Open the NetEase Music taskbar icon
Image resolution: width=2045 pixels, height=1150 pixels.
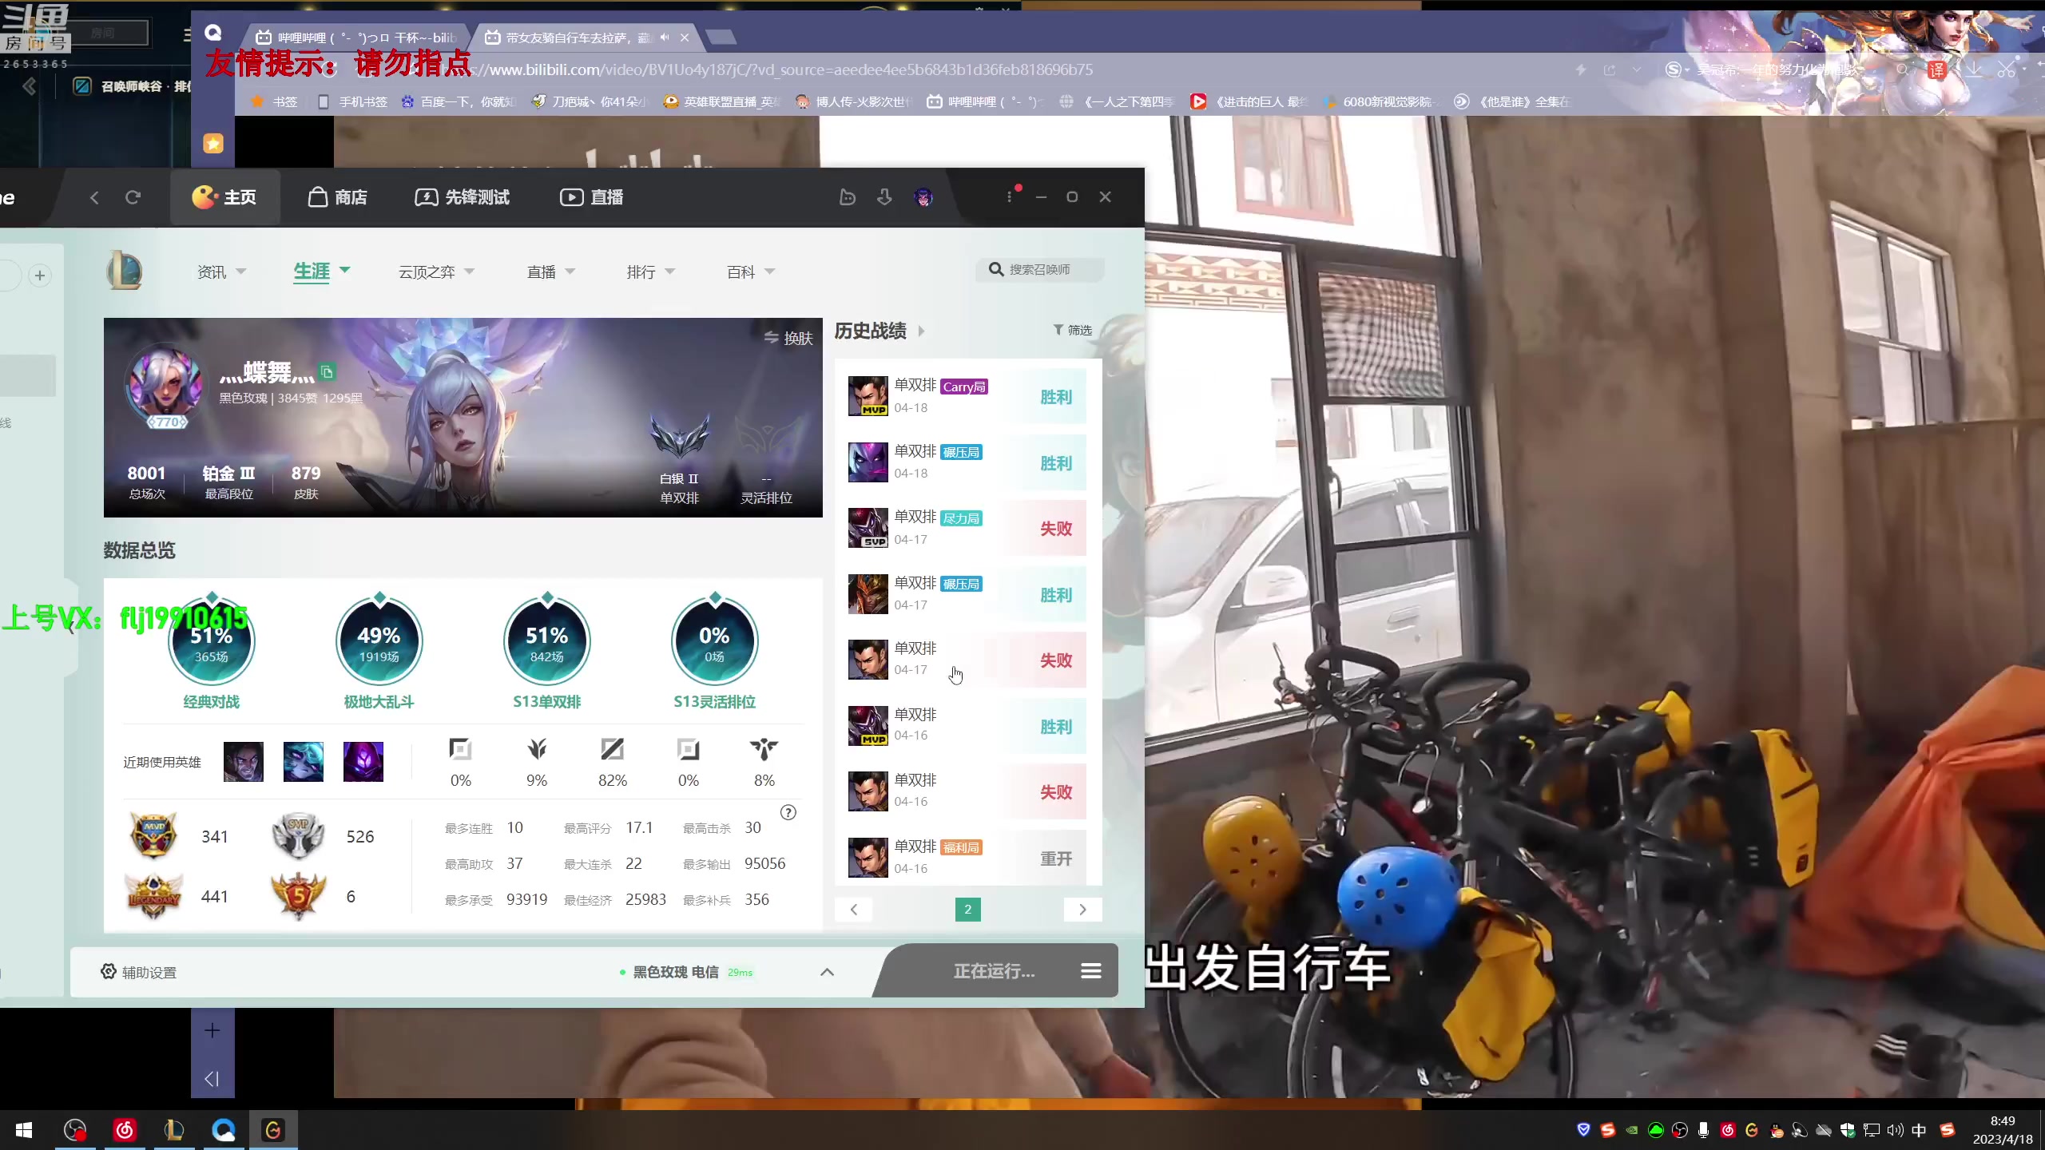pyautogui.click(x=125, y=1130)
